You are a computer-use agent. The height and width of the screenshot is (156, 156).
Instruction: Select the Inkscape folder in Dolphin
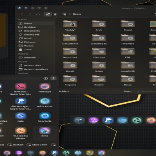tap(99, 53)
